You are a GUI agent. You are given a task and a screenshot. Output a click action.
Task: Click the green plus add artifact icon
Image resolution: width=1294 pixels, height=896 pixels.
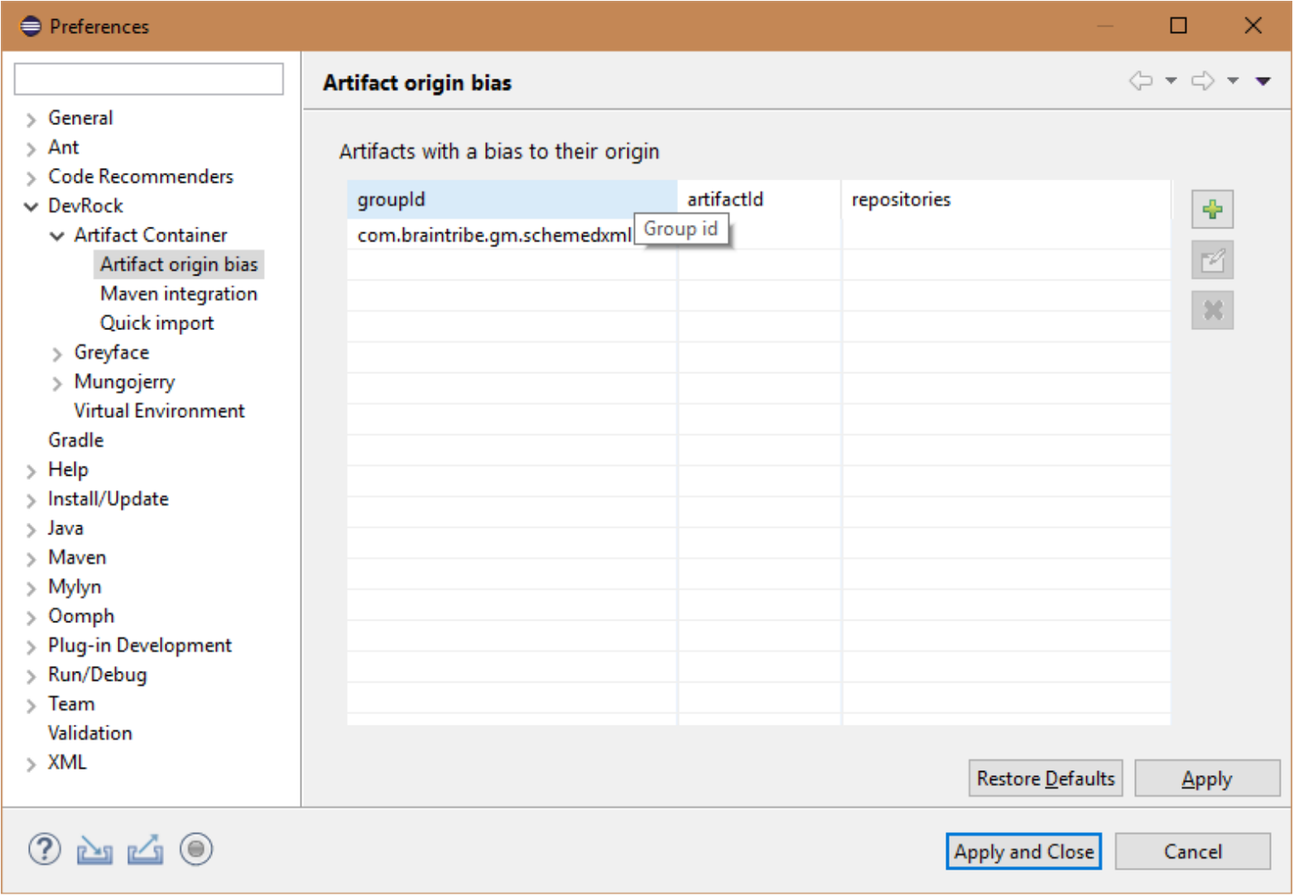click(1212, 209)
